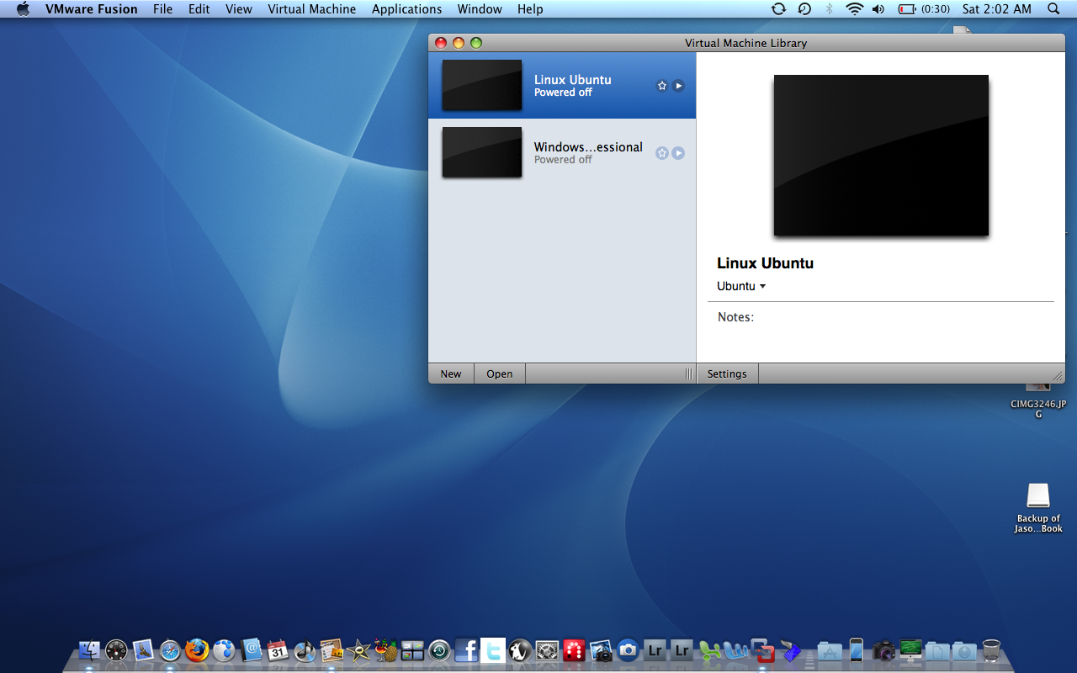The image size is (1077, 673).
Task: Toggle favorite star for Linux Ubuntu
Action: (662, 86)
